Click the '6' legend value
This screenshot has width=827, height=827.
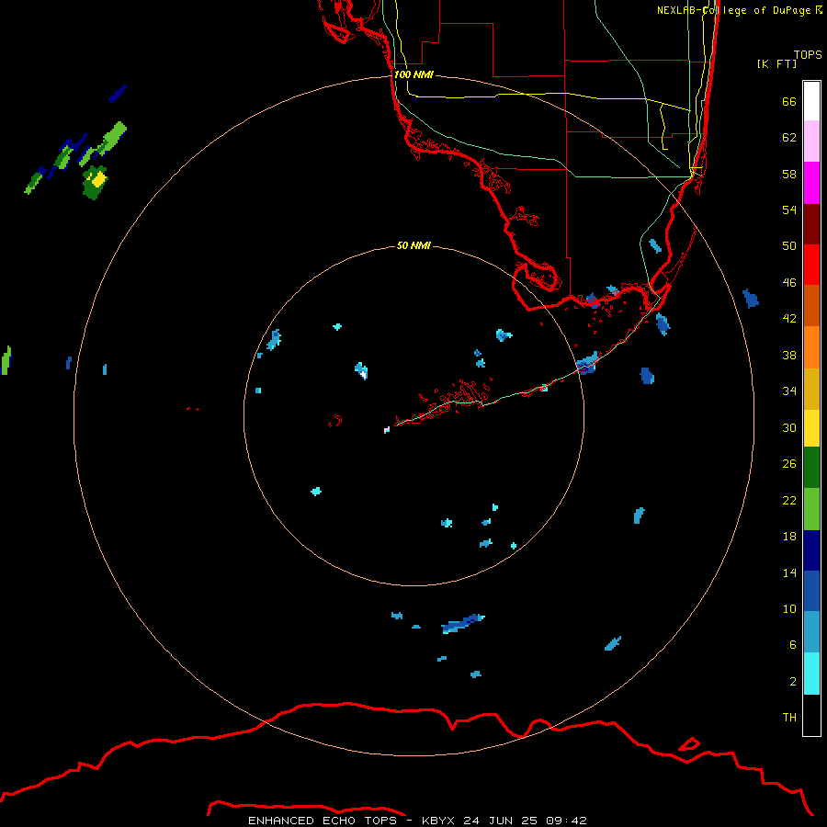click(793, 644)
